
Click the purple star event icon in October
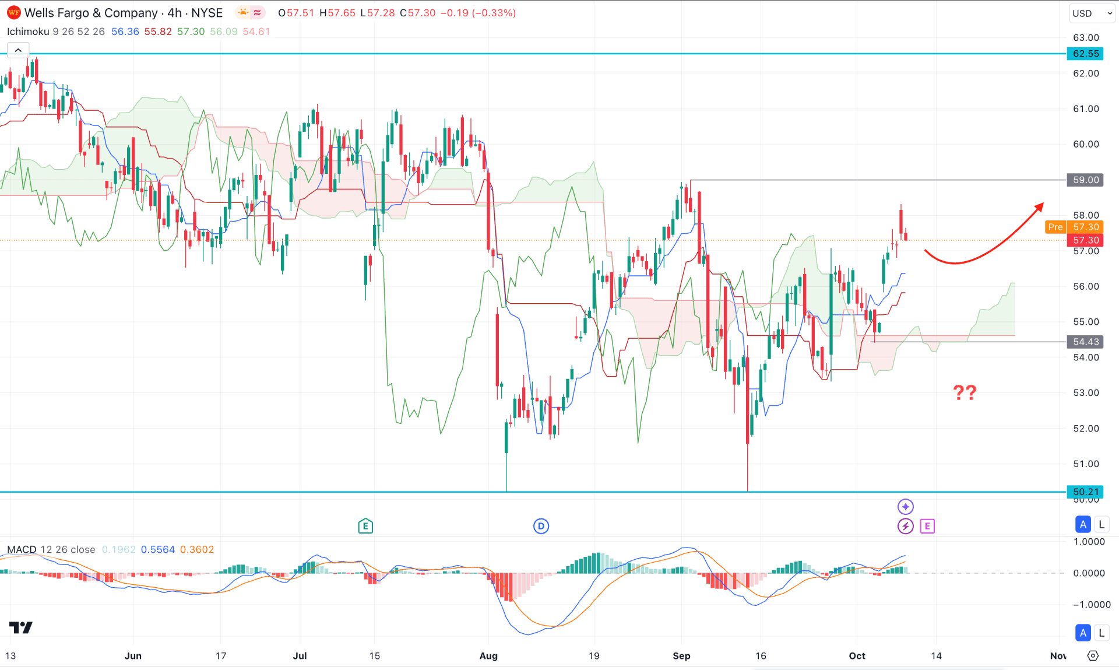[905, 506]
